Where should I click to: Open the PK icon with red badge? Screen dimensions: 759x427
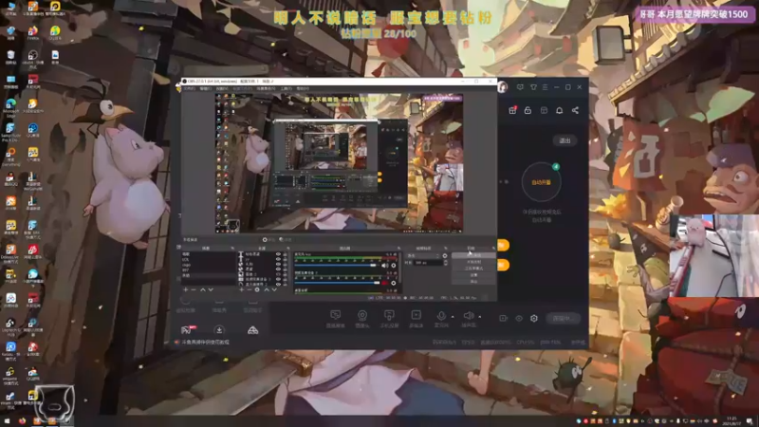[188, 329]
